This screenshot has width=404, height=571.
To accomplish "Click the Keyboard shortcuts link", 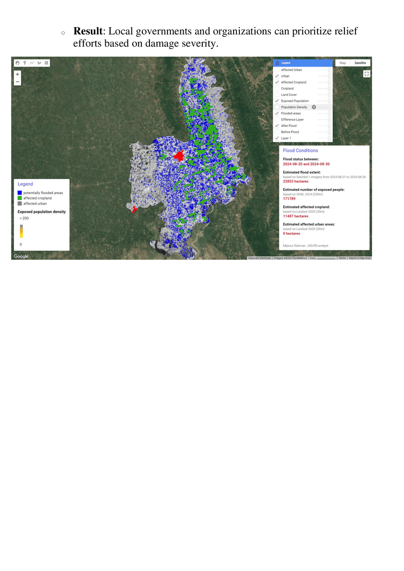I will 259,258.
